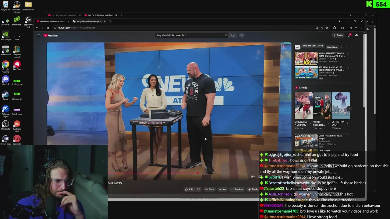Viewport: 390px width, 219px height.
Task: Start voice search with the microphone icon
Action: 242,35
